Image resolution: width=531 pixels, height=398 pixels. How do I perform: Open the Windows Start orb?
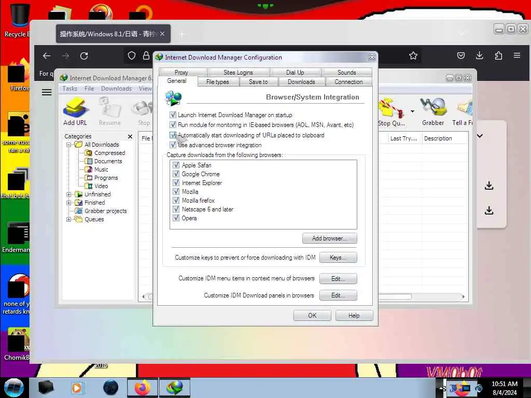coord(14,388)
